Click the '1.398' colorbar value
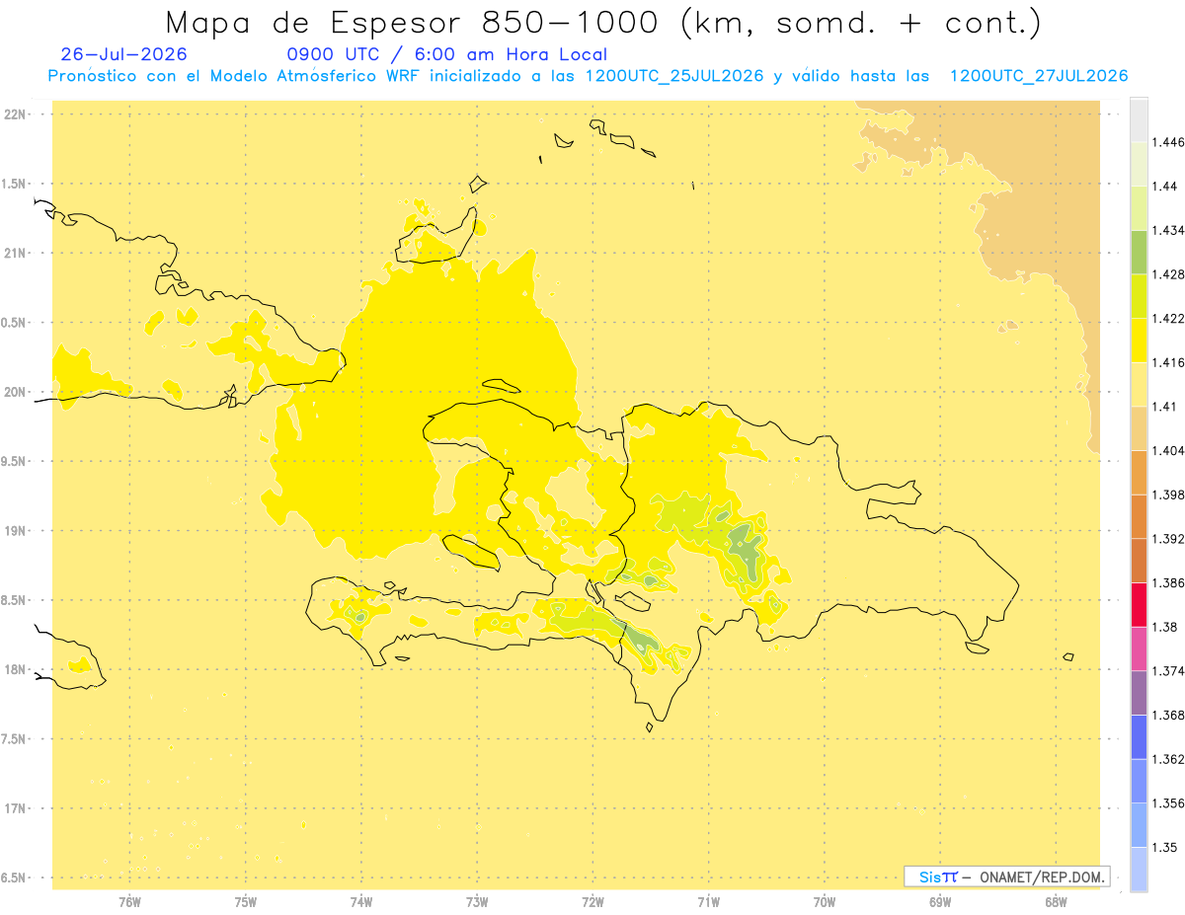The image size is (1185, 915). pyautogui.click(x=1168, y=495)
